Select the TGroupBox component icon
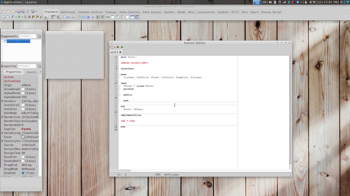350x196 pixels. coord(113,17)
